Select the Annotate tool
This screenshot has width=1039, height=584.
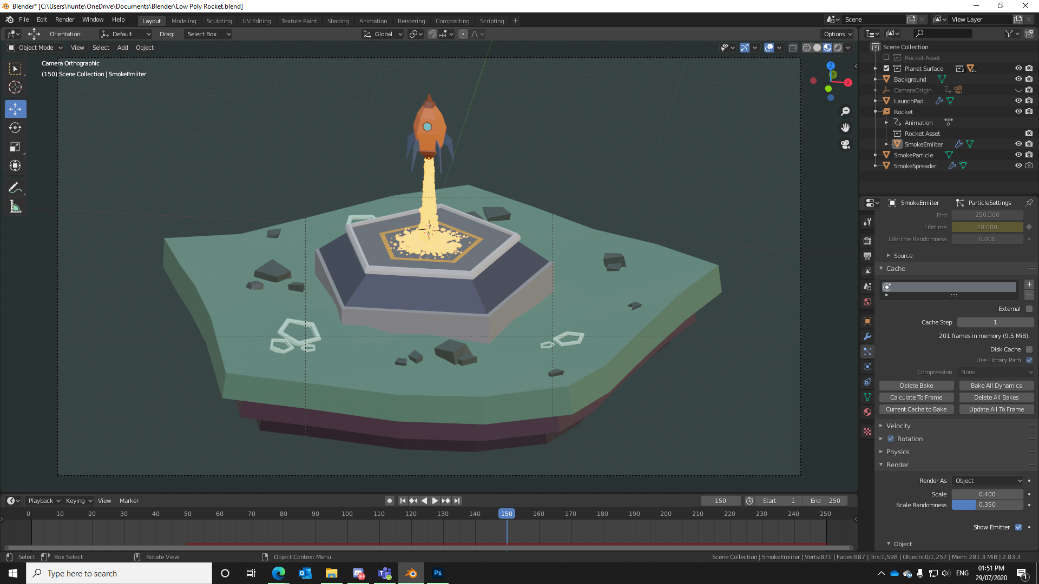(15, 188)
